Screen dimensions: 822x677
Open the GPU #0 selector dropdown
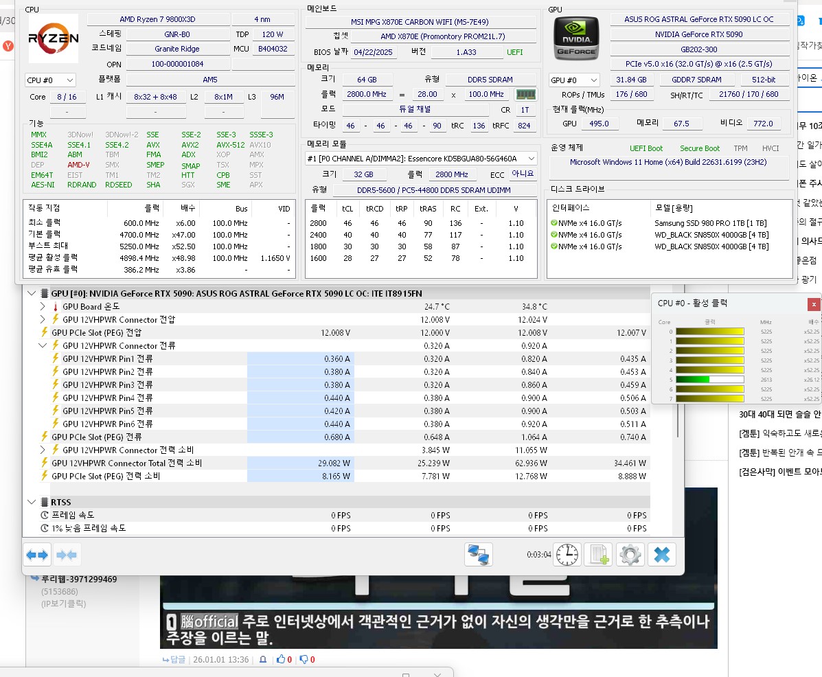click(x=574, y=80)
